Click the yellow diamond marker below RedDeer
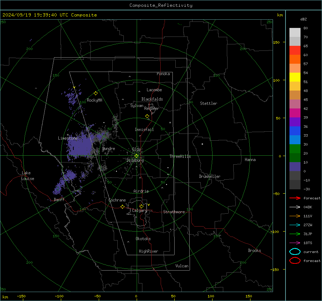 tap(147, 116)
